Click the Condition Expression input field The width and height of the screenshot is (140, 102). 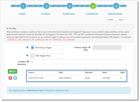point(78,62)
